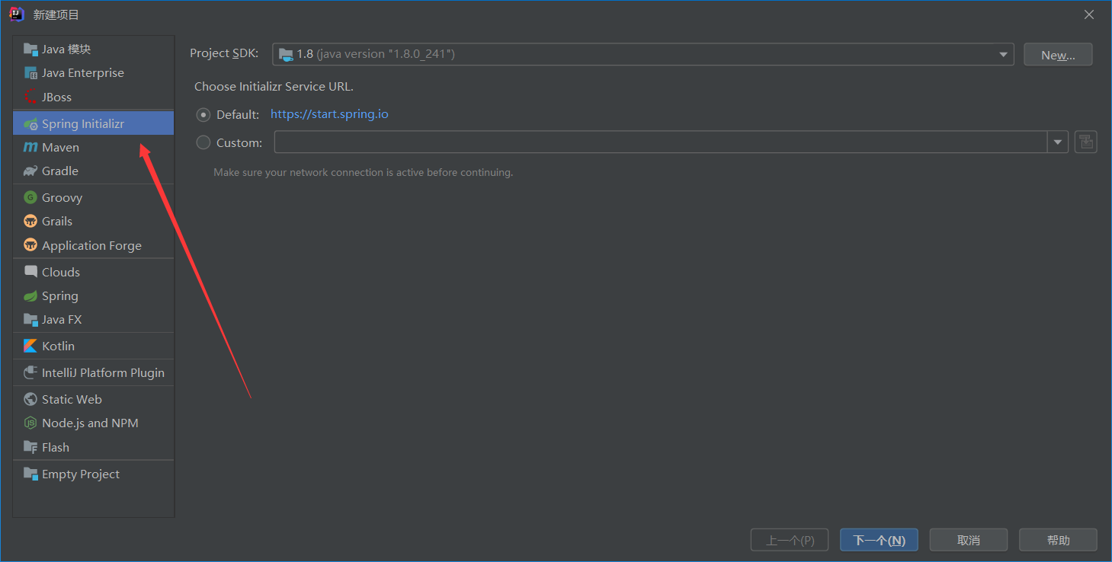This screenshot has width=1112, height=562.
Task: Click the green Groovy icon
Action: point(30,197)
